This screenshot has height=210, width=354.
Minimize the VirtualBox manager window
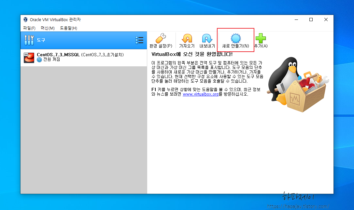(296, 20)
